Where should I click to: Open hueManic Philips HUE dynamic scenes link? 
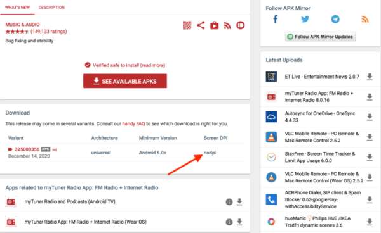tap(317, 222)
